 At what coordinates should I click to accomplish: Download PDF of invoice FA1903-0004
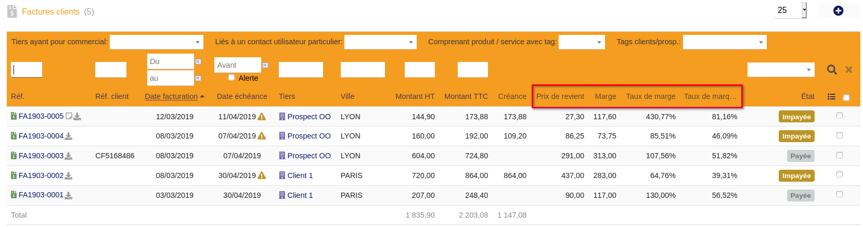[69, 136]
